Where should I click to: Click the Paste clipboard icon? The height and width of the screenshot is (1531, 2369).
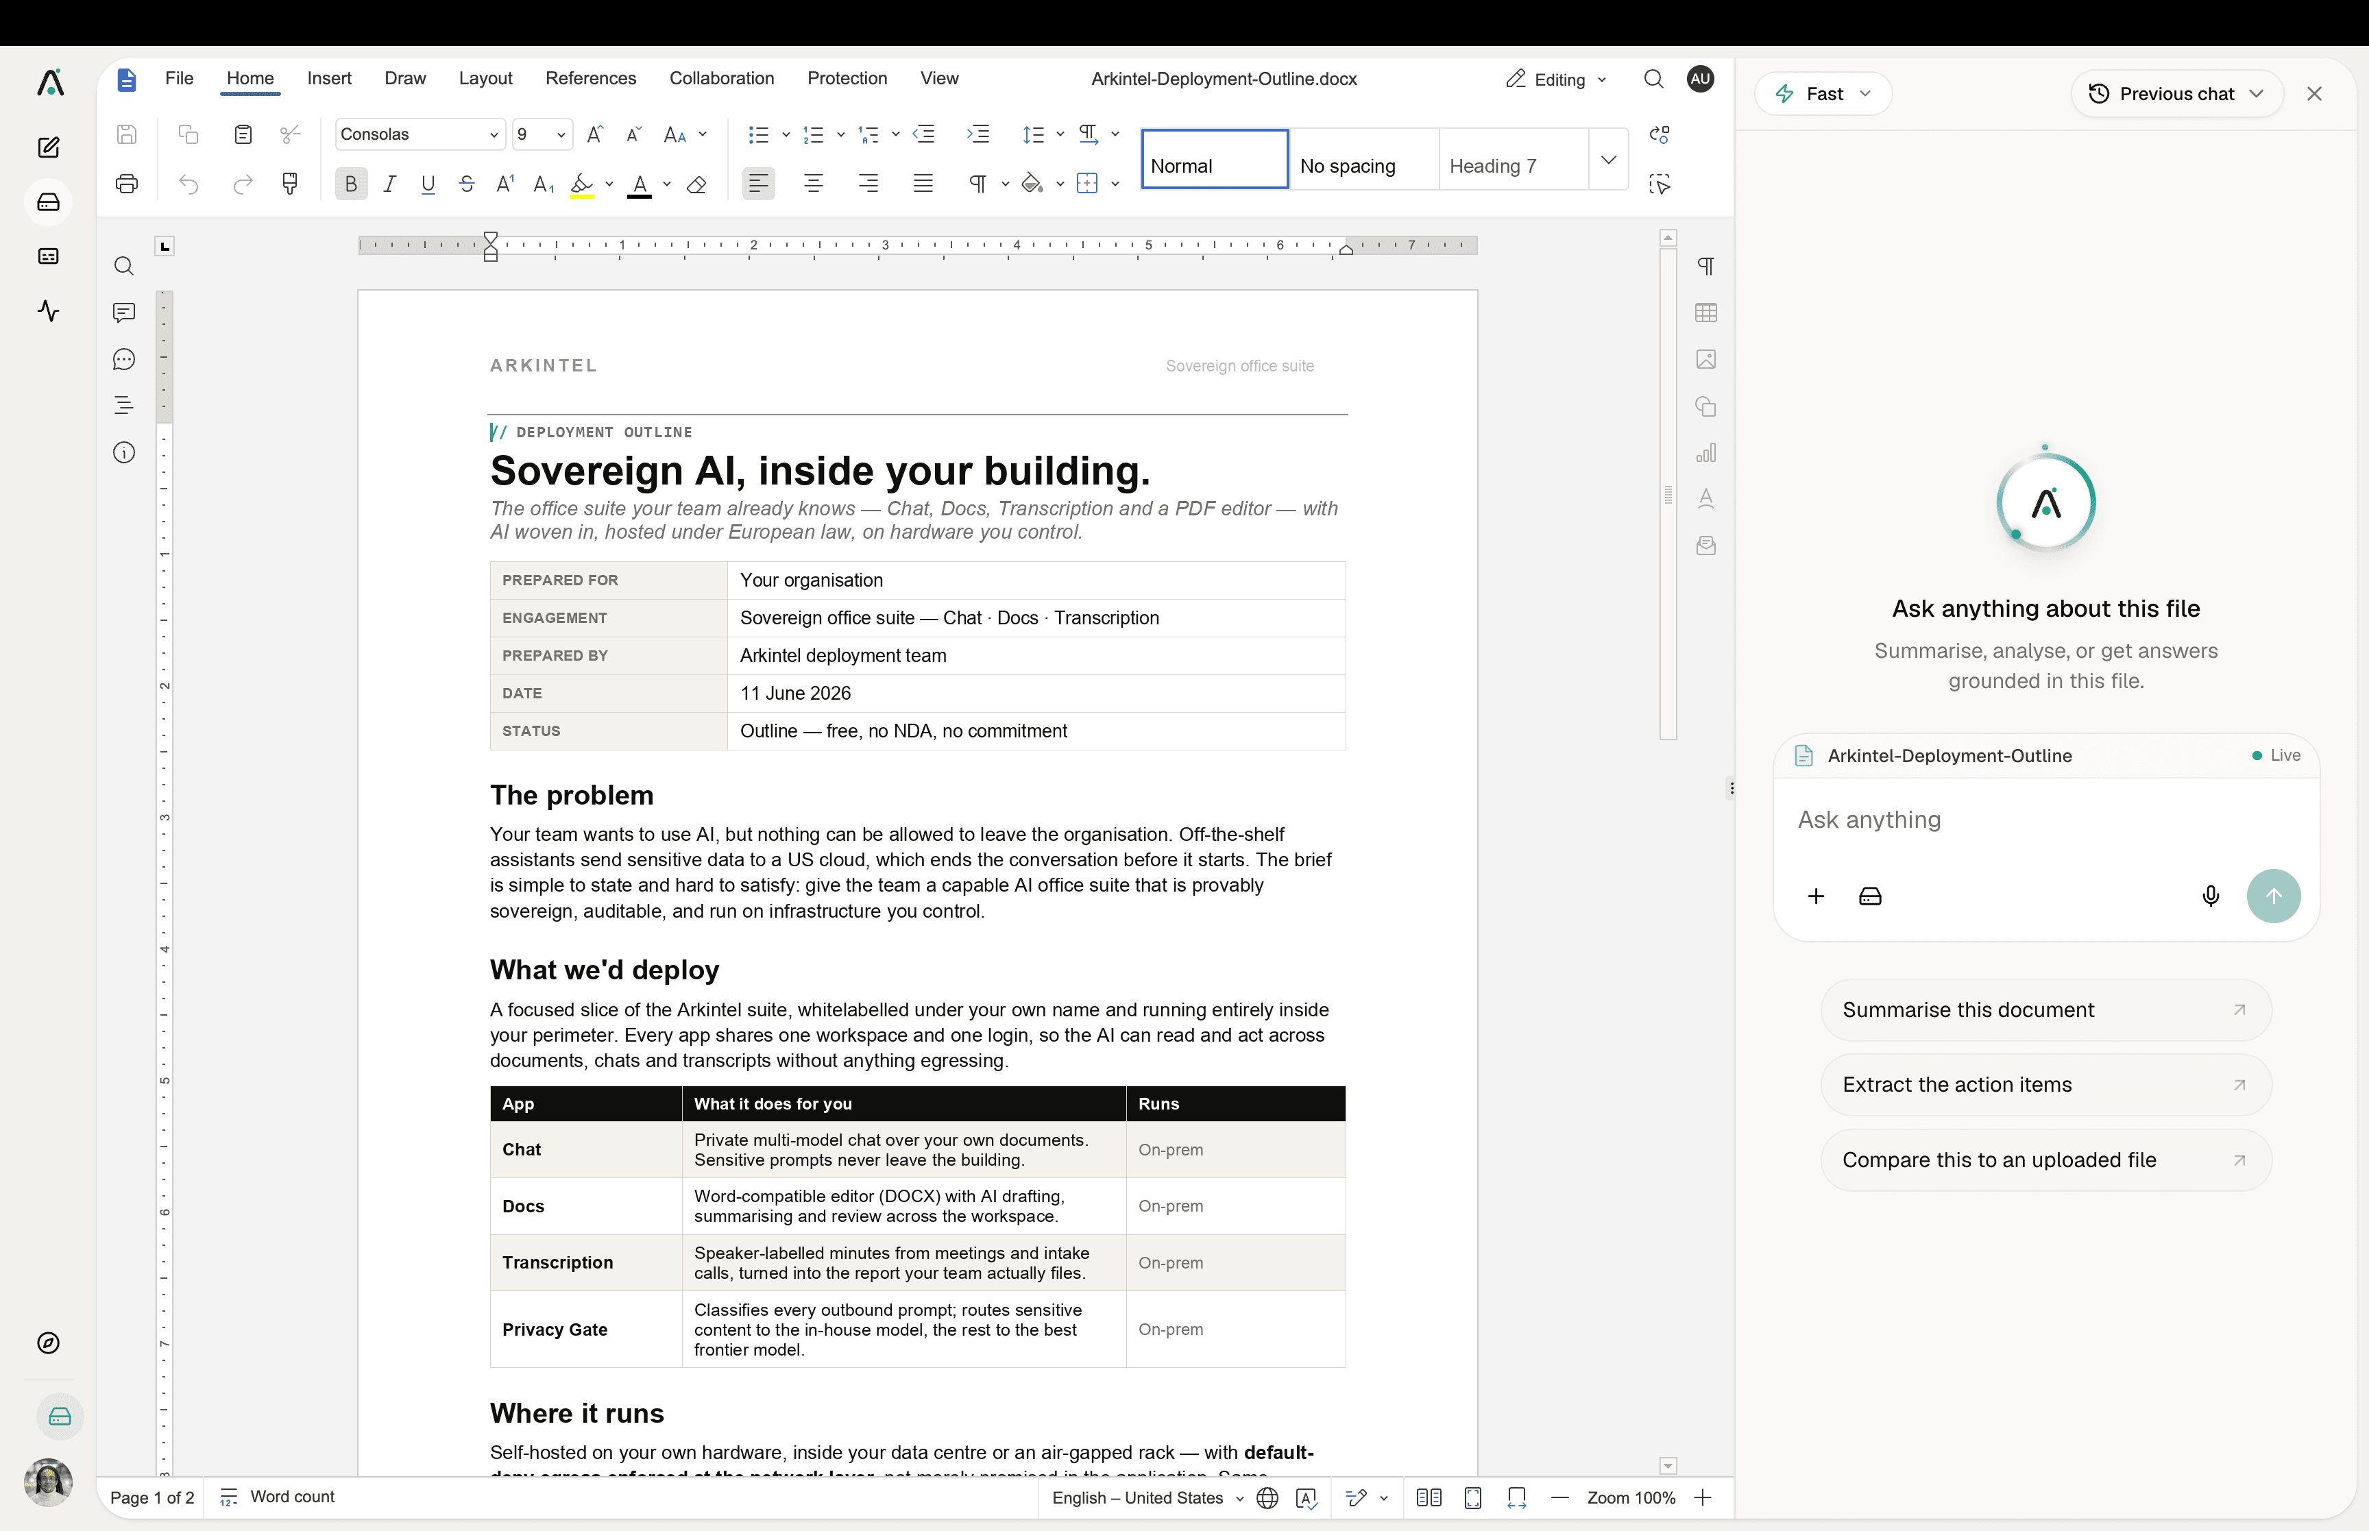[243, 134]
